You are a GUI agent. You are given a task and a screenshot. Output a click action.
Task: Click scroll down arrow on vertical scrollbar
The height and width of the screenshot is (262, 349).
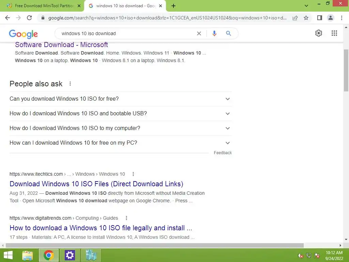346,239
